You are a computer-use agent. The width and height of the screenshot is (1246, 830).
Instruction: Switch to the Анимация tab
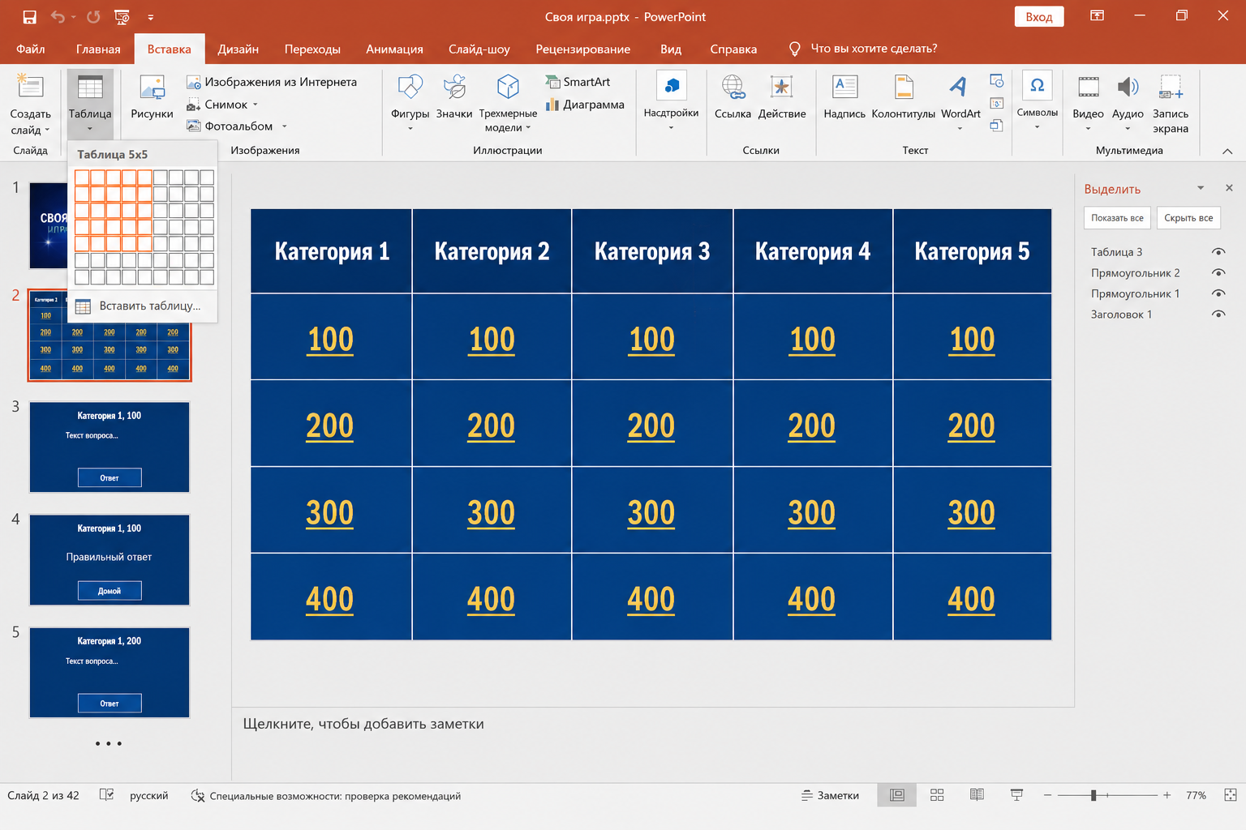394,49
